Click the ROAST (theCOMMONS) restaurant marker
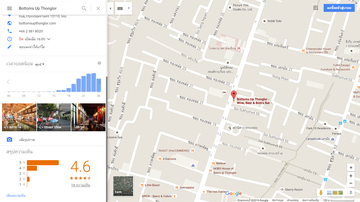 [193, 151]
